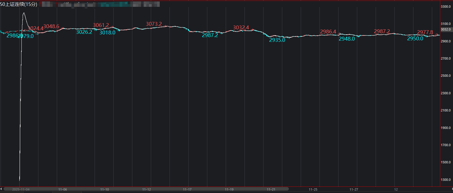This screenshot has width=453, height=193.
Task: Click the 11-25 date on time axis
Action: (313, 189)
